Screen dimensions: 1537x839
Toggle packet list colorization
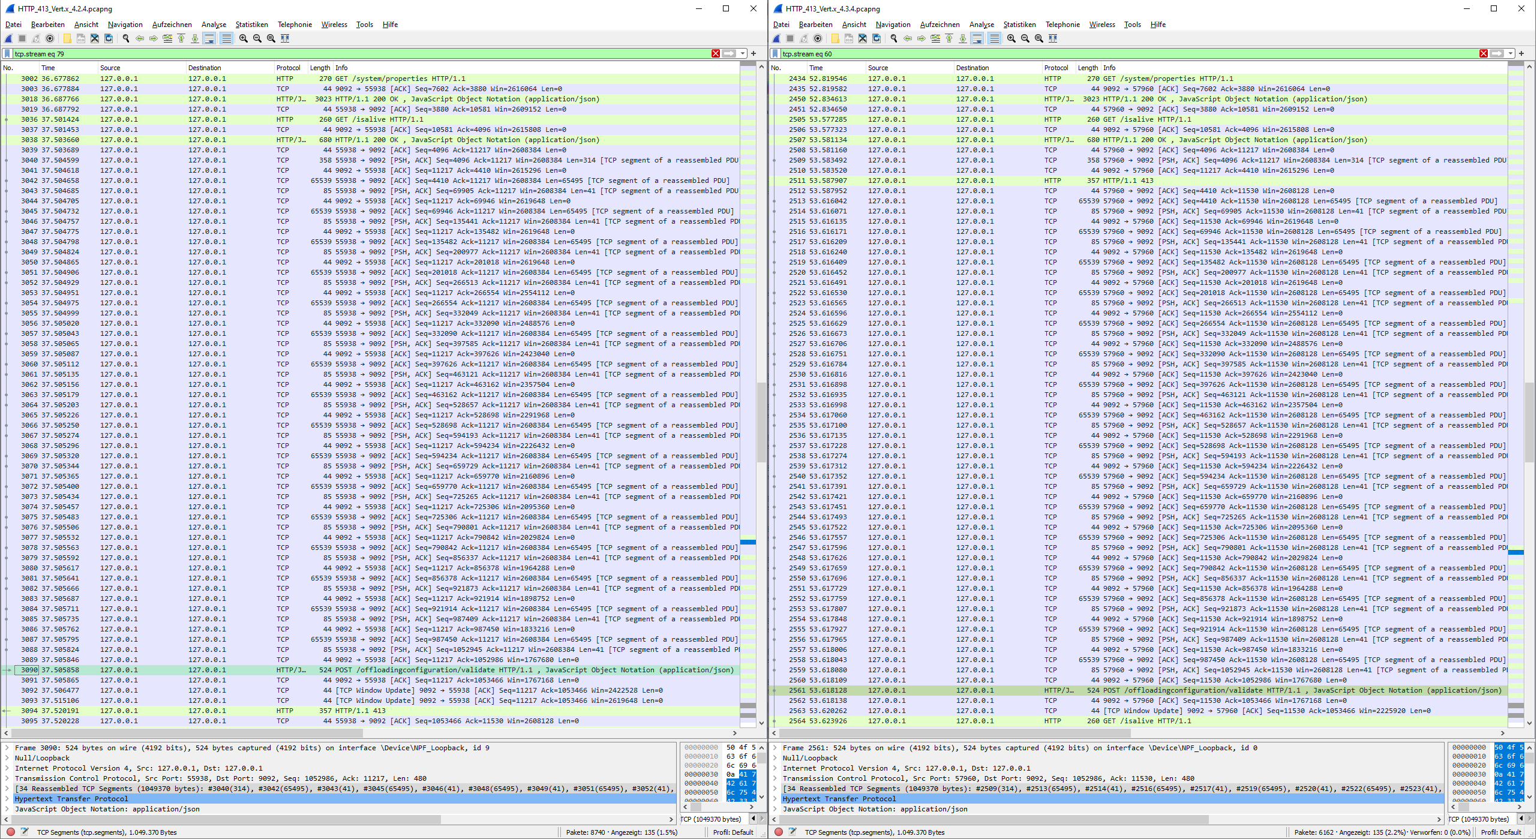tap(225, 38)
